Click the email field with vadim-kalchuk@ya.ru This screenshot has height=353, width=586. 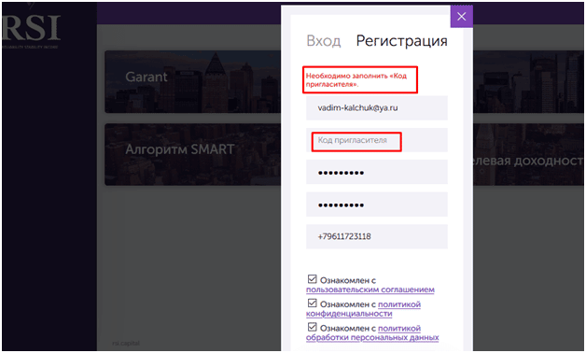tap(377, 107)
